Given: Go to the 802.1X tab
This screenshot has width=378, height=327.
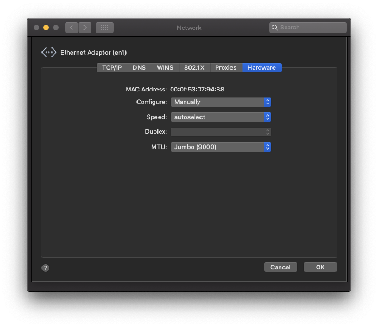Looking at the screenshot, I should [x=194, y=68].
